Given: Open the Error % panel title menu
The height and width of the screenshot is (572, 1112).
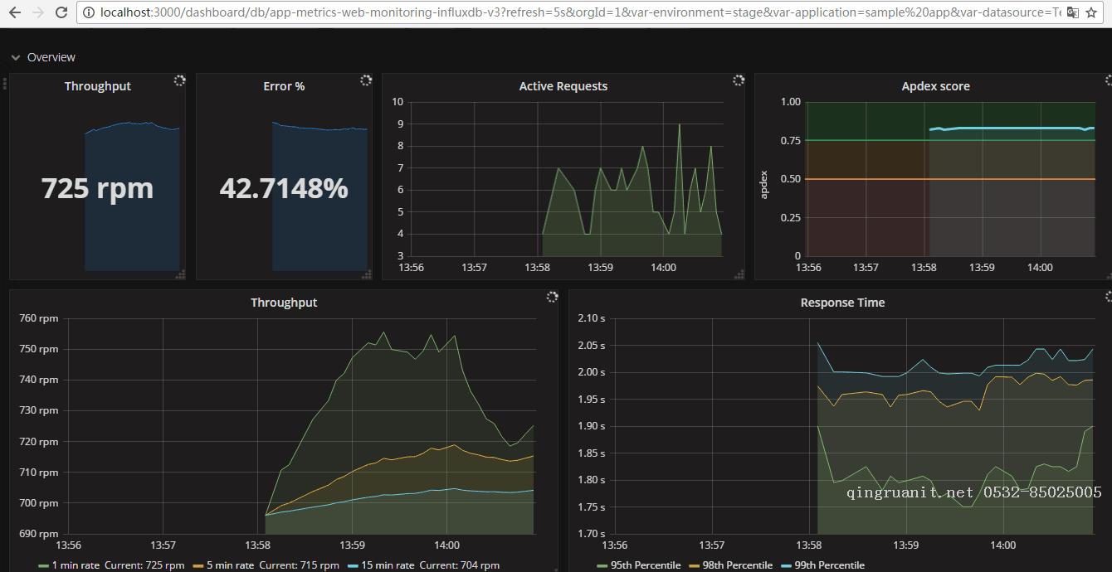Looking at the screenshot, I should point(284,86).
